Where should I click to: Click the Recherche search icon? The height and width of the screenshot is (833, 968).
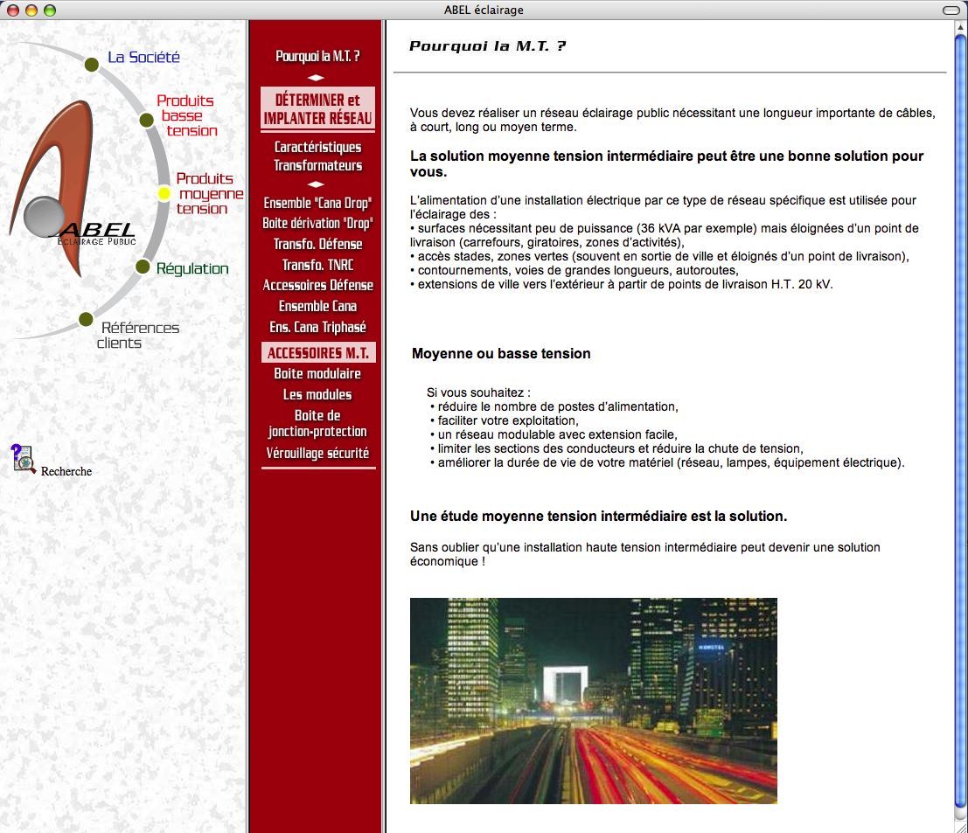pyautogui.click(x=23, y=459)
